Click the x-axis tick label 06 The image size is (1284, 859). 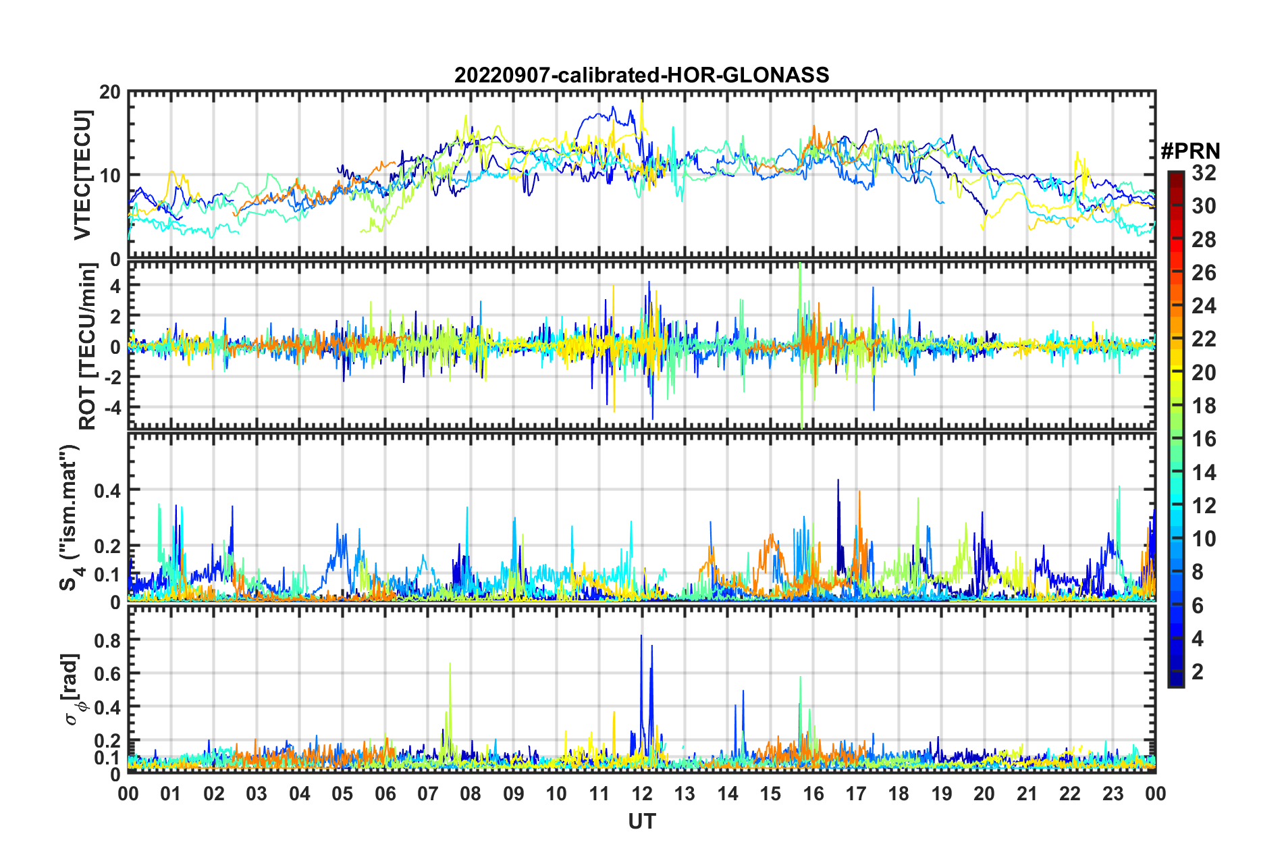pos(385,793)
